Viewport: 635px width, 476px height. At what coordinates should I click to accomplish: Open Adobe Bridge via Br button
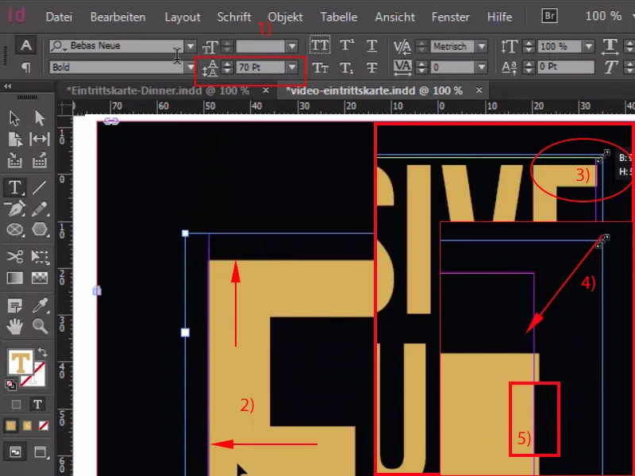[x=549, y=16]
